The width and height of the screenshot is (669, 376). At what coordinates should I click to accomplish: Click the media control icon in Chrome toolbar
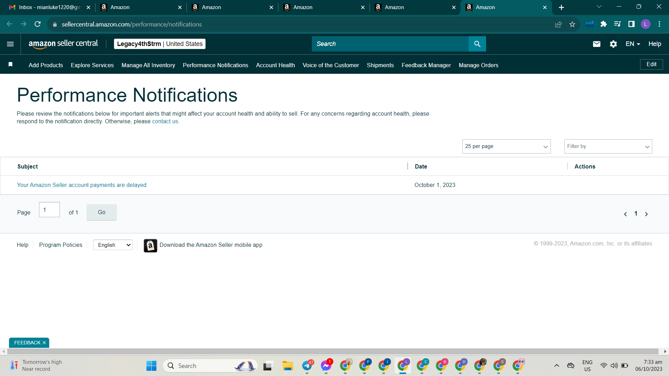tap(617, 24)
